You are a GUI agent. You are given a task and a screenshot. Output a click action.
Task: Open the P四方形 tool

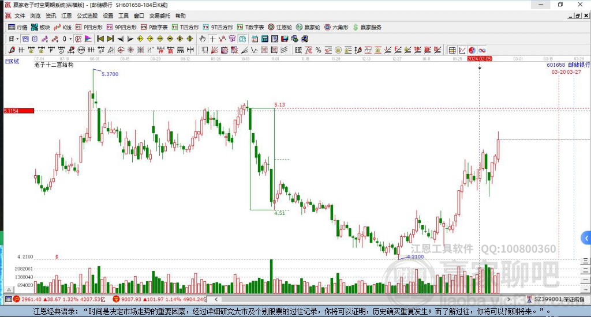(89, 27)
